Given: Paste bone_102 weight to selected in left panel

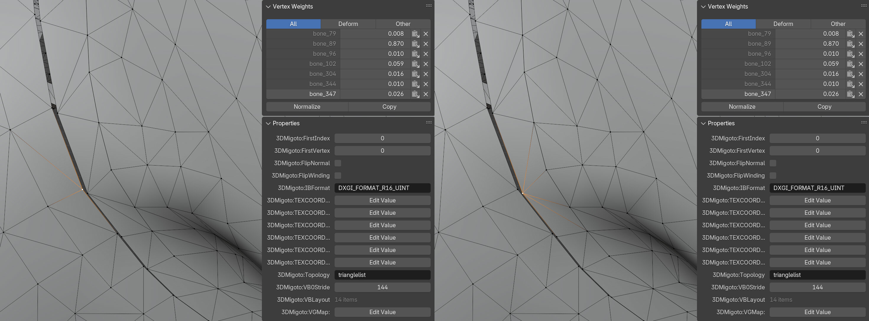Looking at the screenshot, I should point(415,64).
